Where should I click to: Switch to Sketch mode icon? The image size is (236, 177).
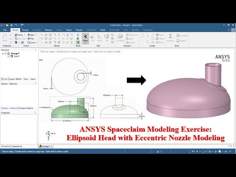click(x=78, y=35)
